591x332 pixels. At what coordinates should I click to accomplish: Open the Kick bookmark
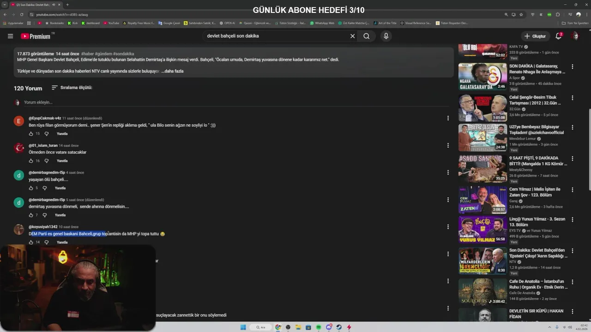tap(73, 23)
